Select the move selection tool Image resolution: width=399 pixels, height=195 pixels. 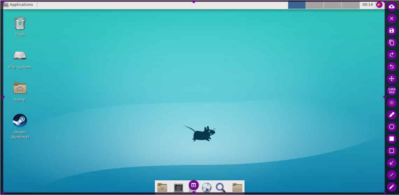click(x=392, y=79)
